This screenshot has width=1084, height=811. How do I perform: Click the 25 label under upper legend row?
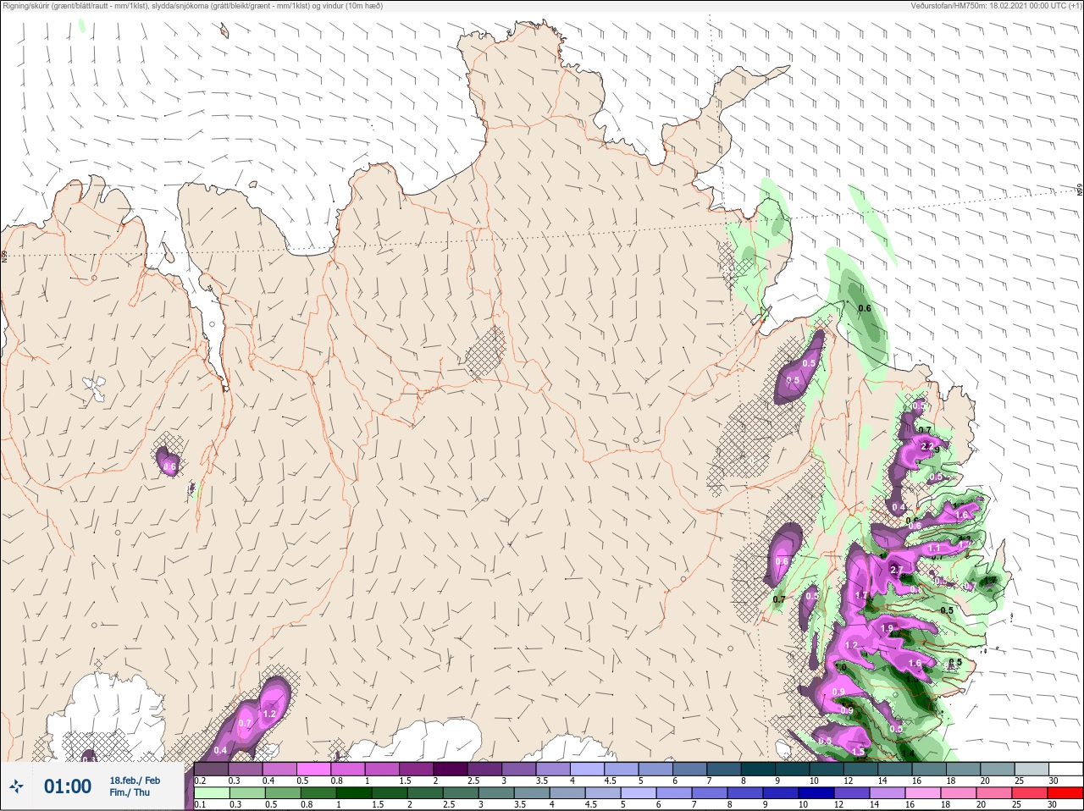coord(1019,781)
